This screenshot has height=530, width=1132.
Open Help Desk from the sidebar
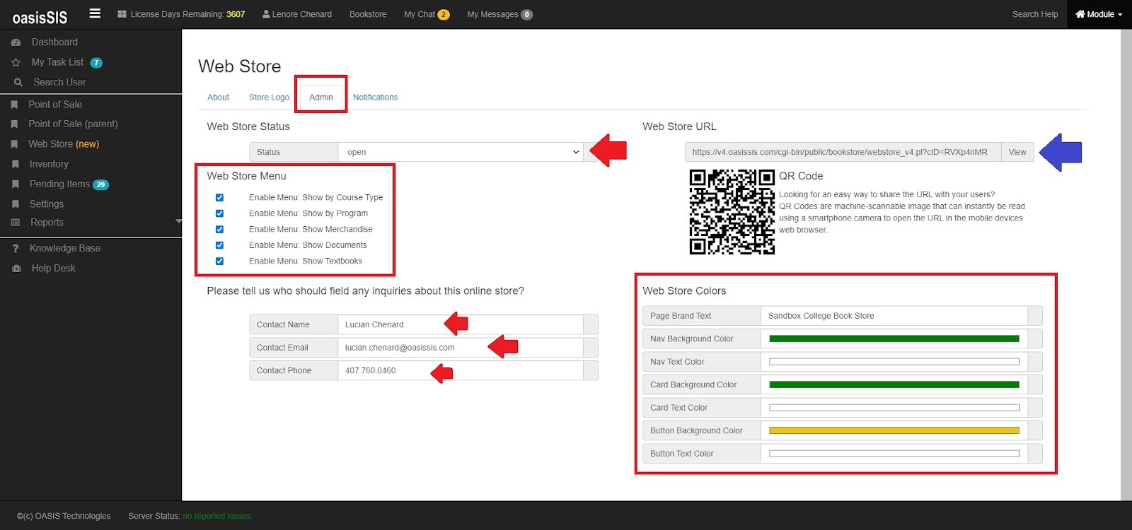53,269
